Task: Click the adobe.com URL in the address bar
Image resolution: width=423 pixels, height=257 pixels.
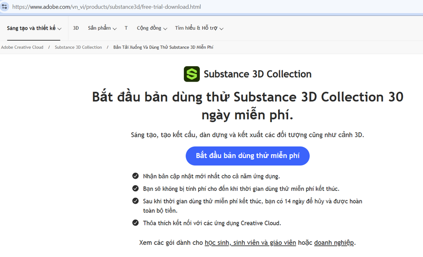Action: [107, 7]
